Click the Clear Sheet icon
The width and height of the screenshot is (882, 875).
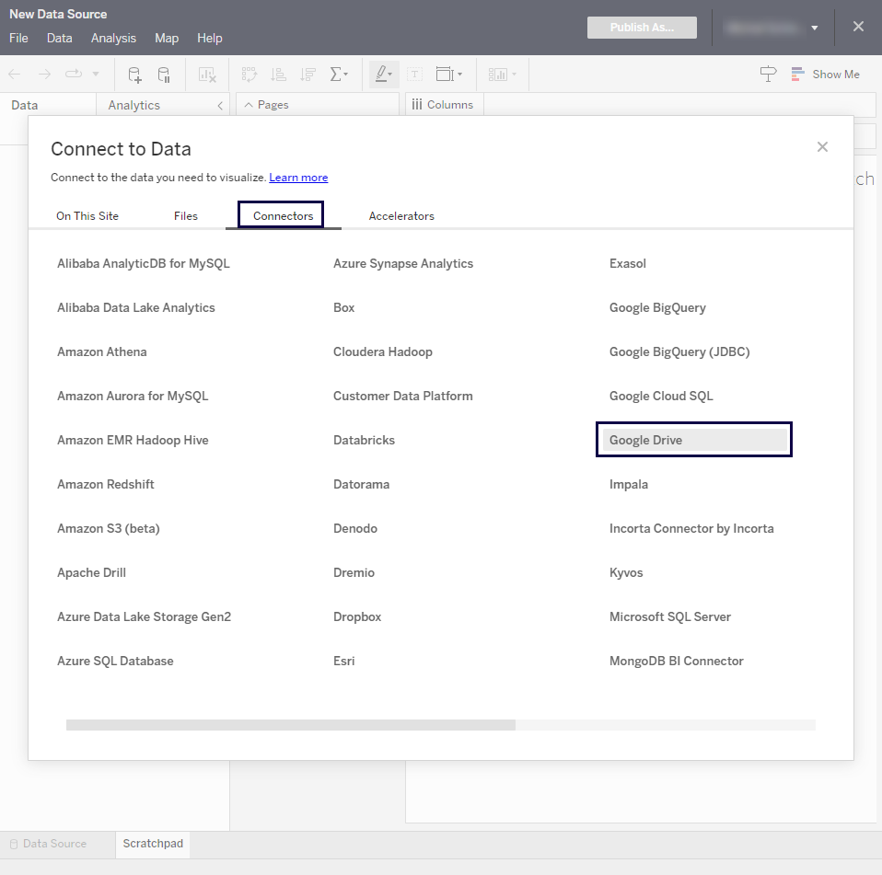pyautogui.click(x=207, y=75)
